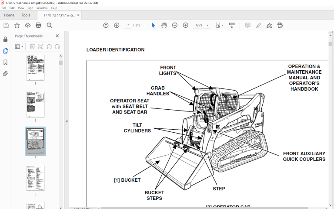Rotate page counterclockwise
The height and width of the screenshot is (209, 334).
(49, 46)
